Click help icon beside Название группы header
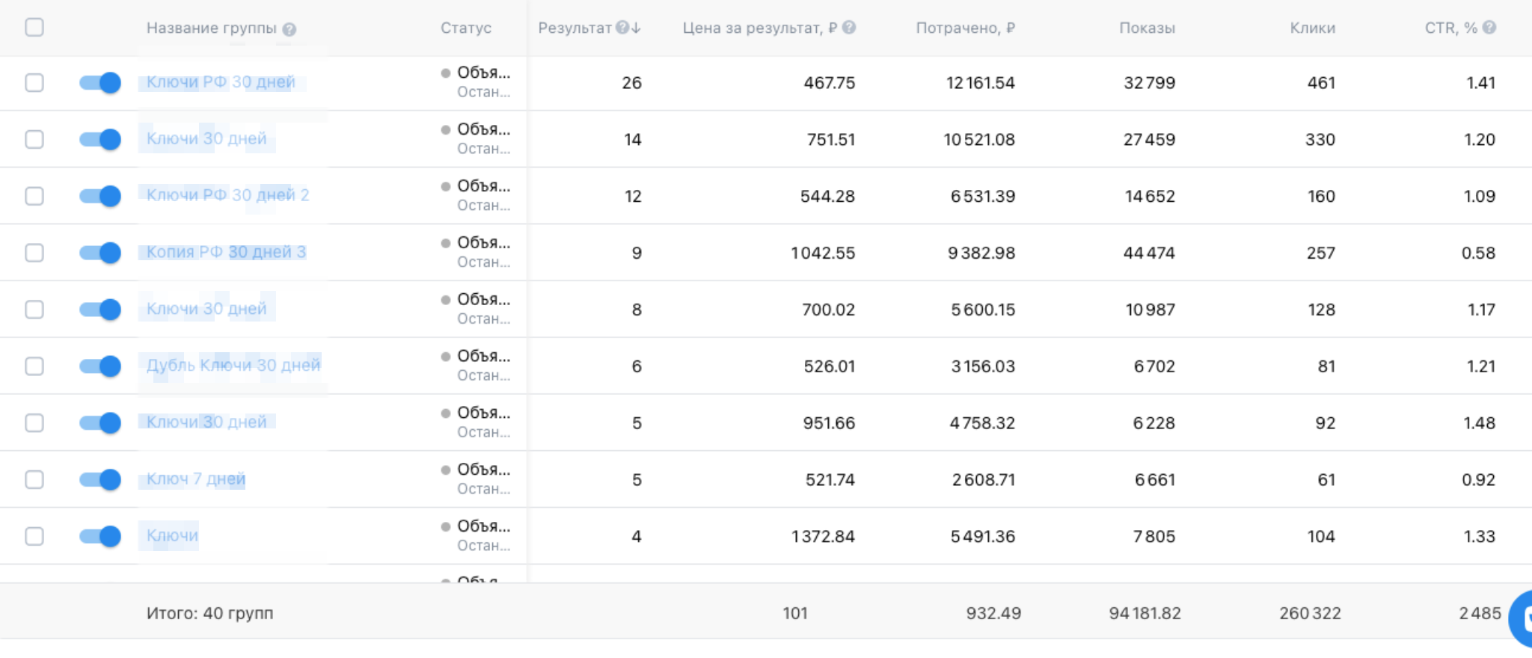The width and height of the screenshot is (1532, 658). click(x=289, y=29)
